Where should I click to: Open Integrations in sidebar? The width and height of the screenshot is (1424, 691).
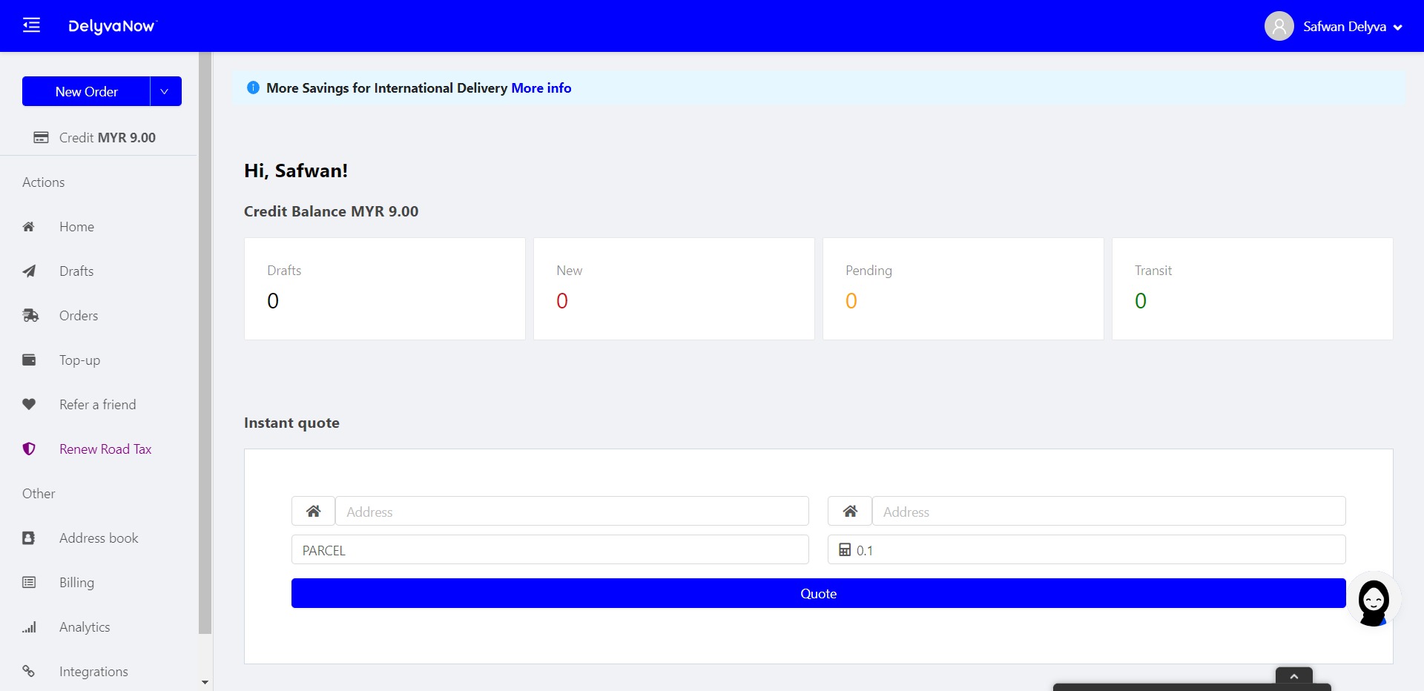pyautogui.click(x=93, y=671)
